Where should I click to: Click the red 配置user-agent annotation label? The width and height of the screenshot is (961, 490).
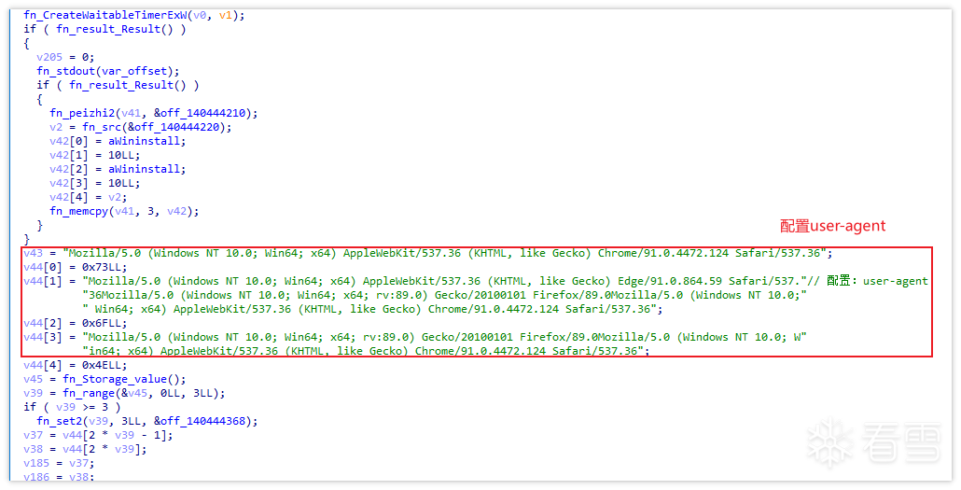pyautogui.click(x=832, y=226)
